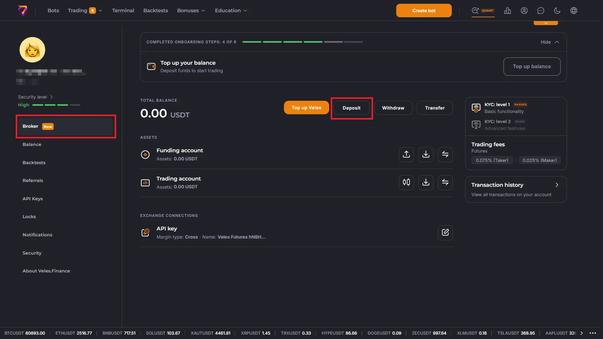Click BTCUSDT 80893.00 ticker
603x339 pixels.
(25, 333)
